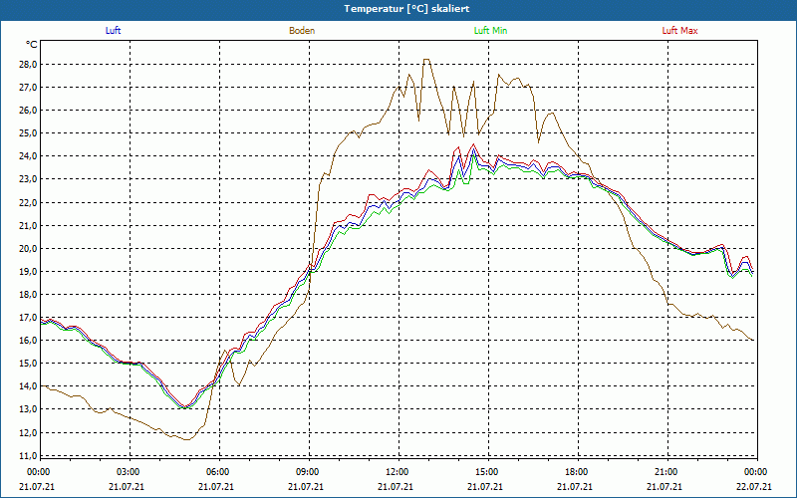Click the °C axis unit label
Viewport: 797px width, 498px height.
[x=32, y=45]
